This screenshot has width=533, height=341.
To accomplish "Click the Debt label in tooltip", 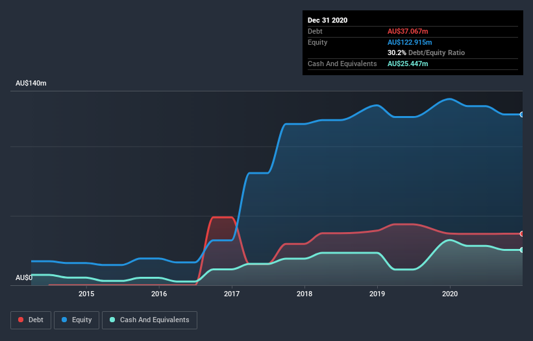I will pyautogui.click(x=315, y=31).
